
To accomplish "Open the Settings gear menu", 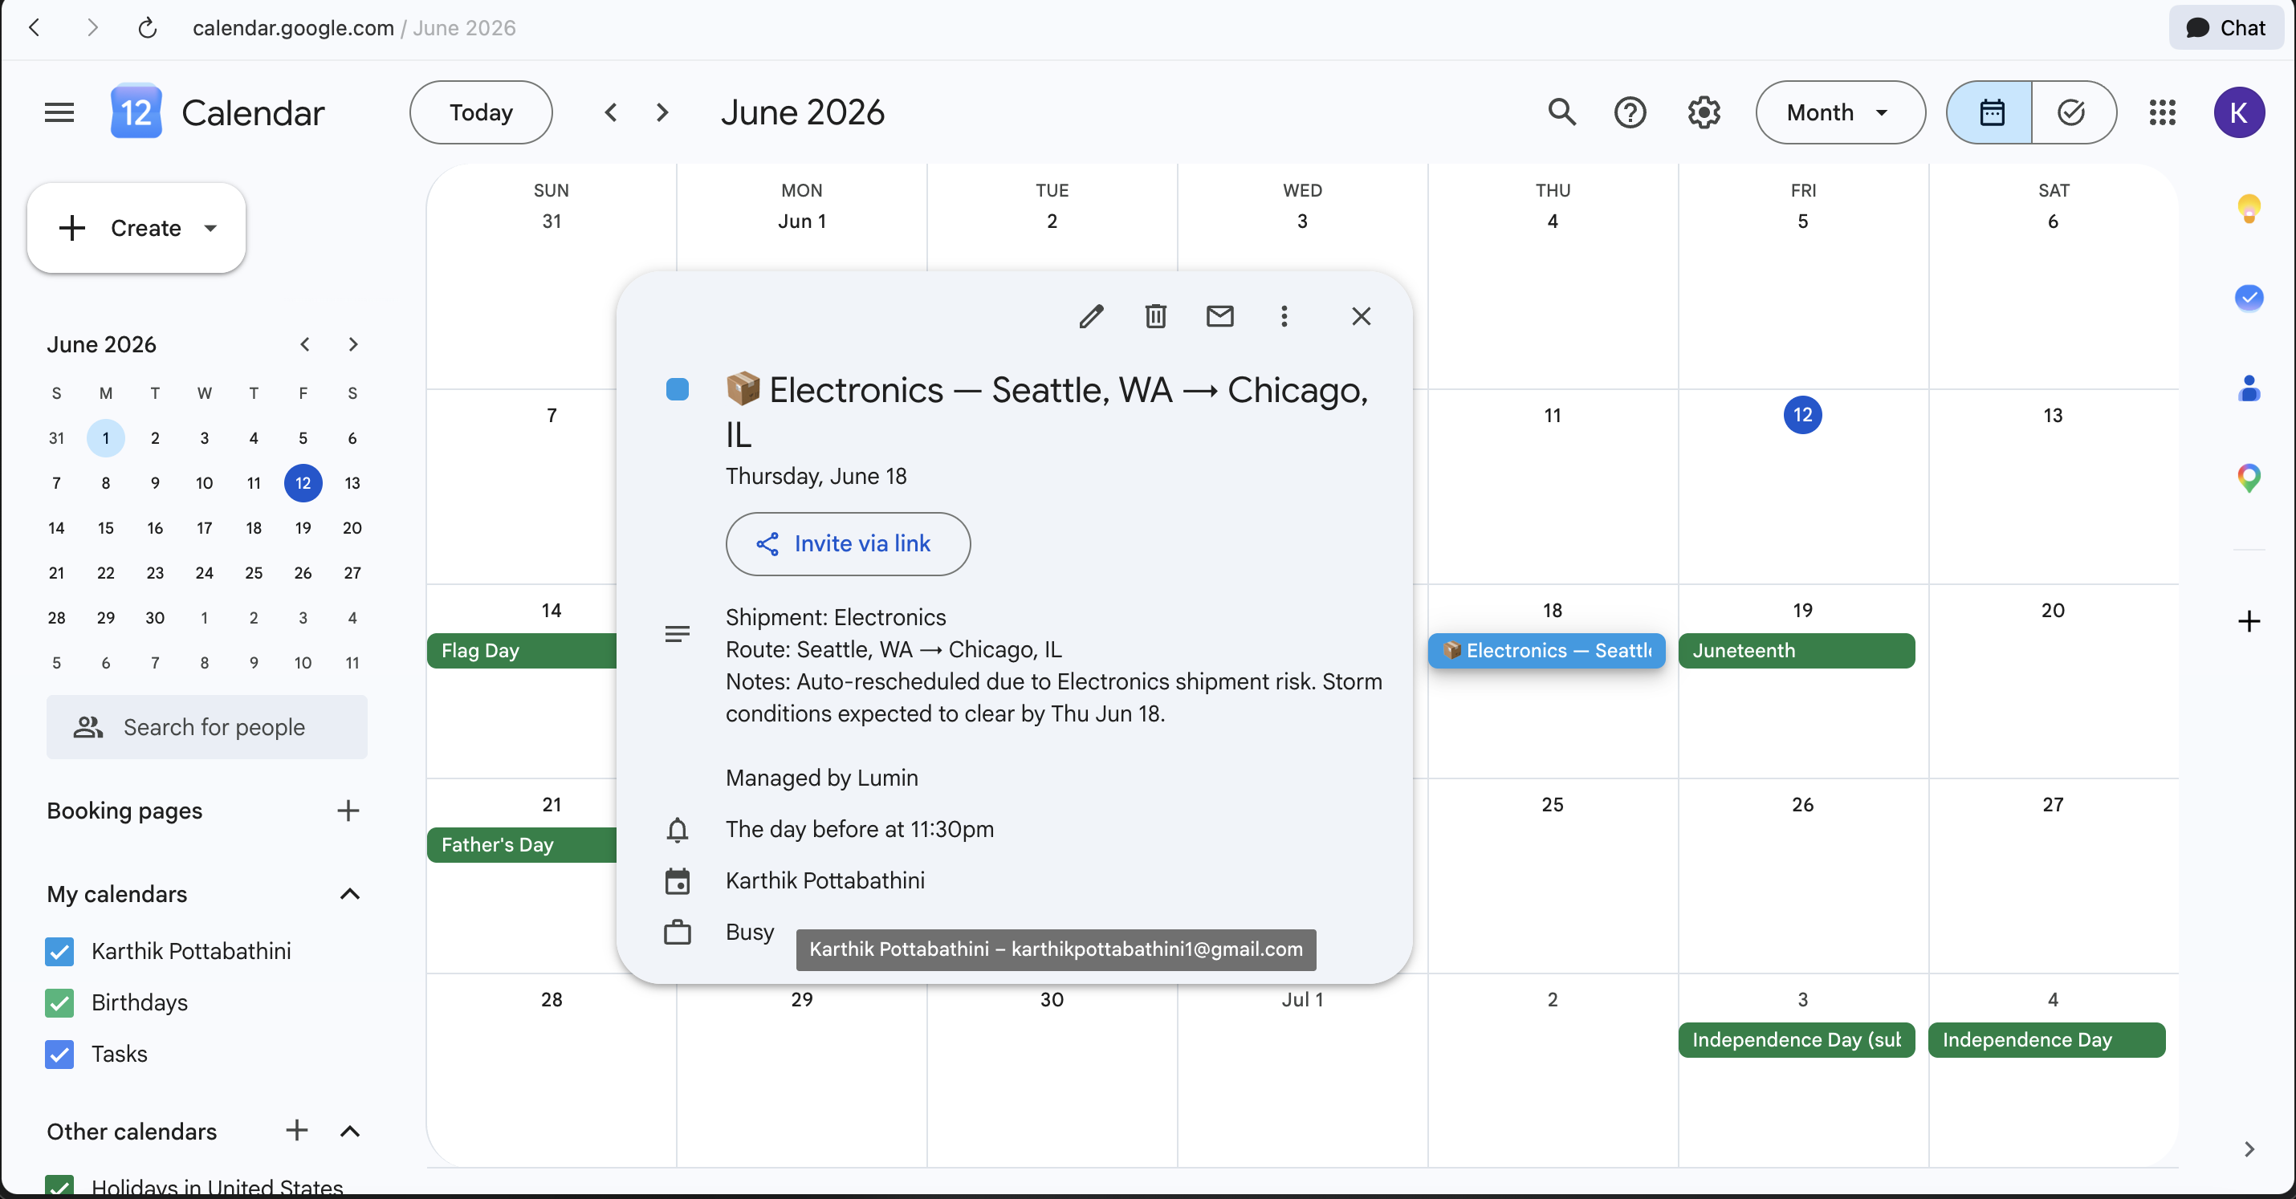I will coord(1704,112).
